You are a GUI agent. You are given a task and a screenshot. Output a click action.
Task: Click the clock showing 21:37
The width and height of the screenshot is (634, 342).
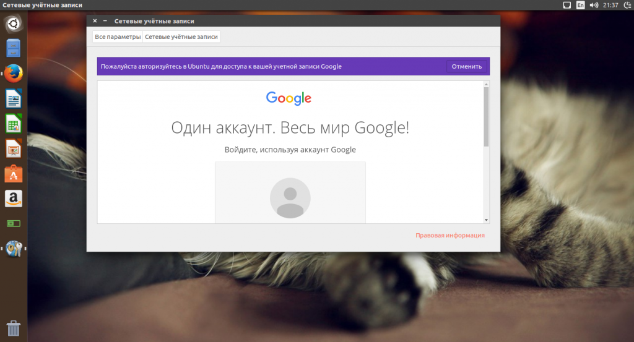point(610,5)
